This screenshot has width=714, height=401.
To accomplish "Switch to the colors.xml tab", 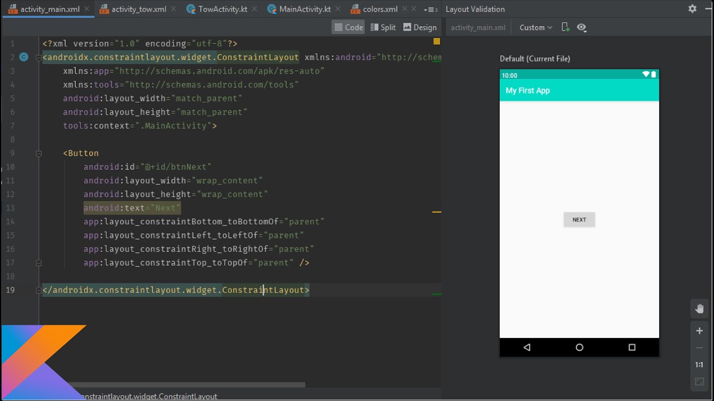I will click(380, 8).
